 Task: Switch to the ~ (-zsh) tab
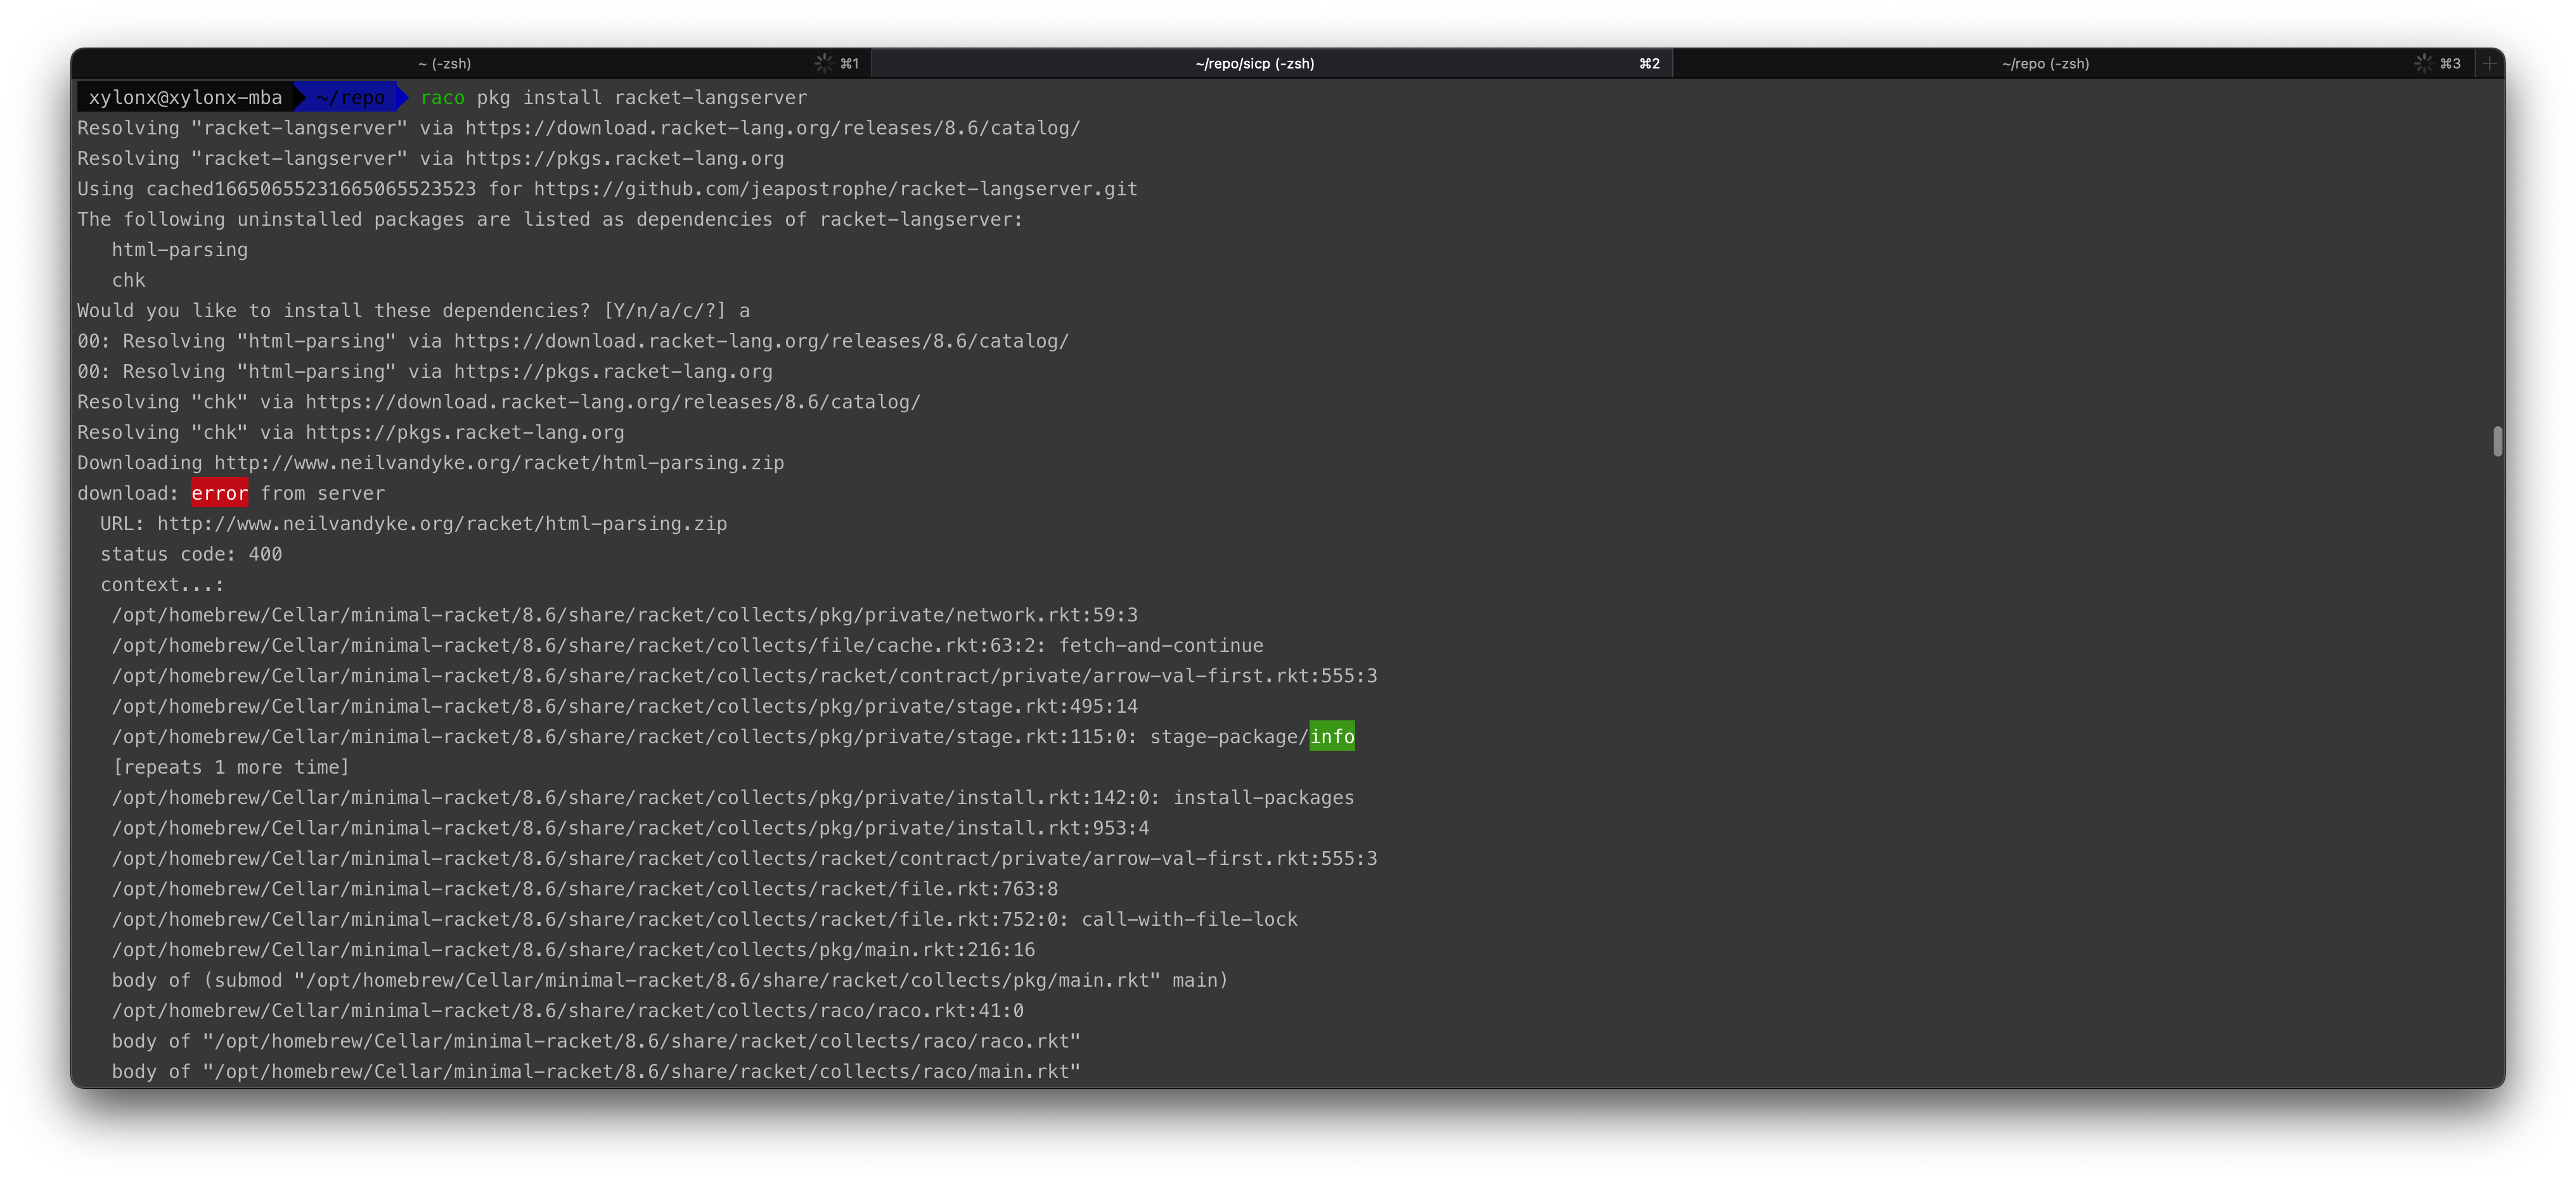(x=445, y=63)
